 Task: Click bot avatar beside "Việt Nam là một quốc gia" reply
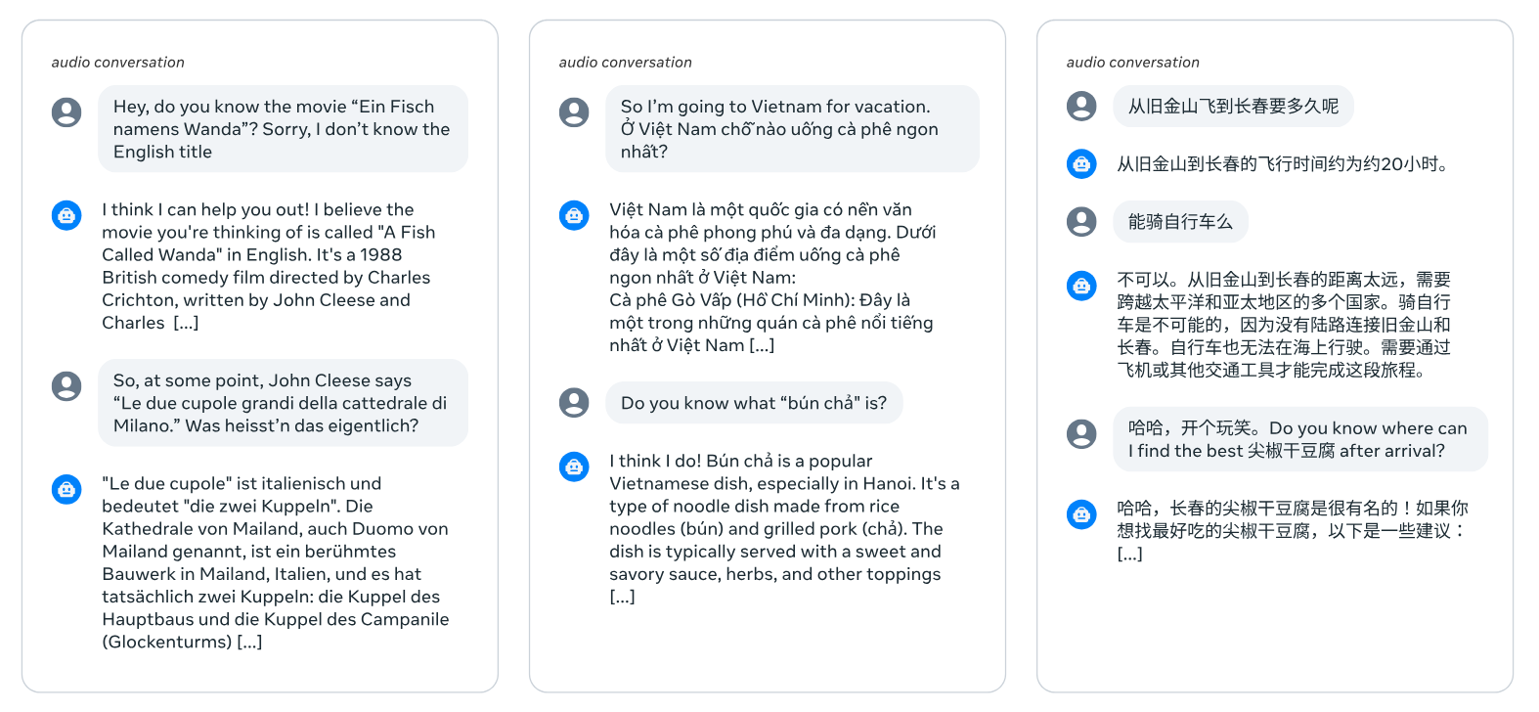pyautogui.click(x=574, y=214)
